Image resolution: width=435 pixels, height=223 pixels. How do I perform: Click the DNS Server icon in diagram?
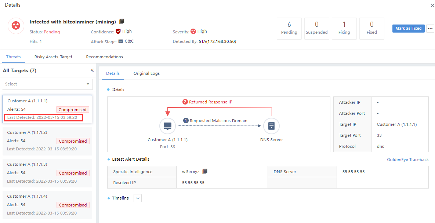tap(271, 126)
